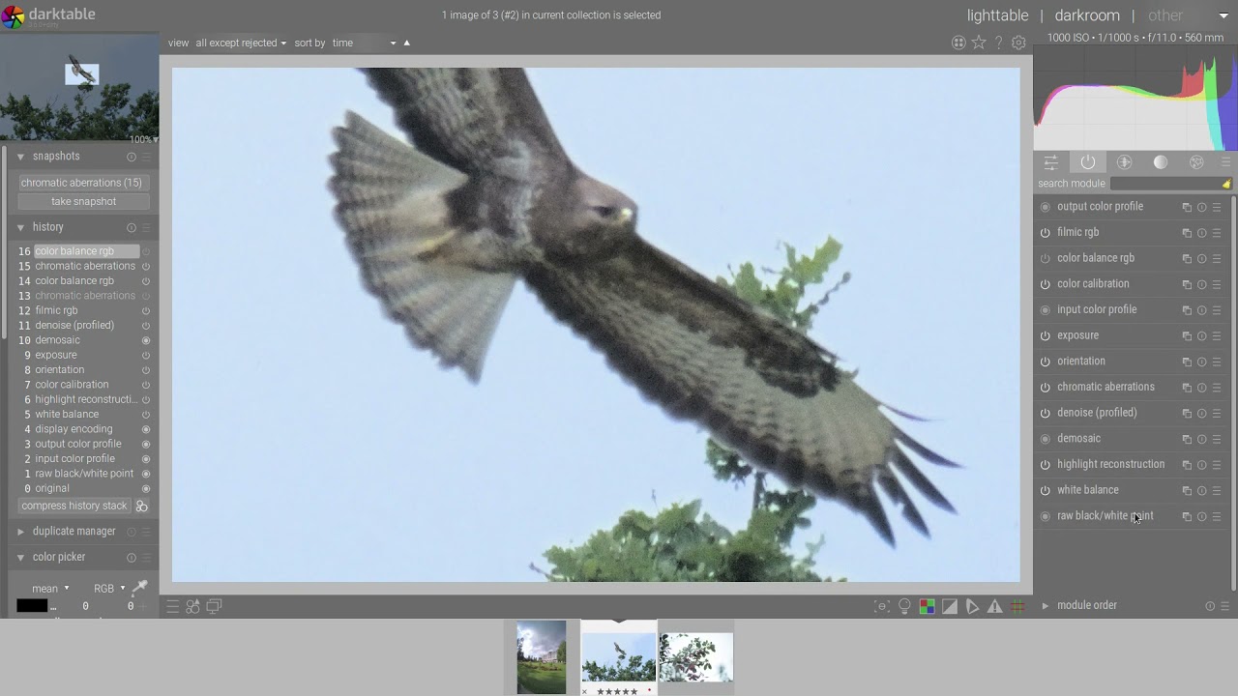Viewport: 1238px width, 696px height.
Task: Turn off the filmic rgb module
Action: 1045,233
